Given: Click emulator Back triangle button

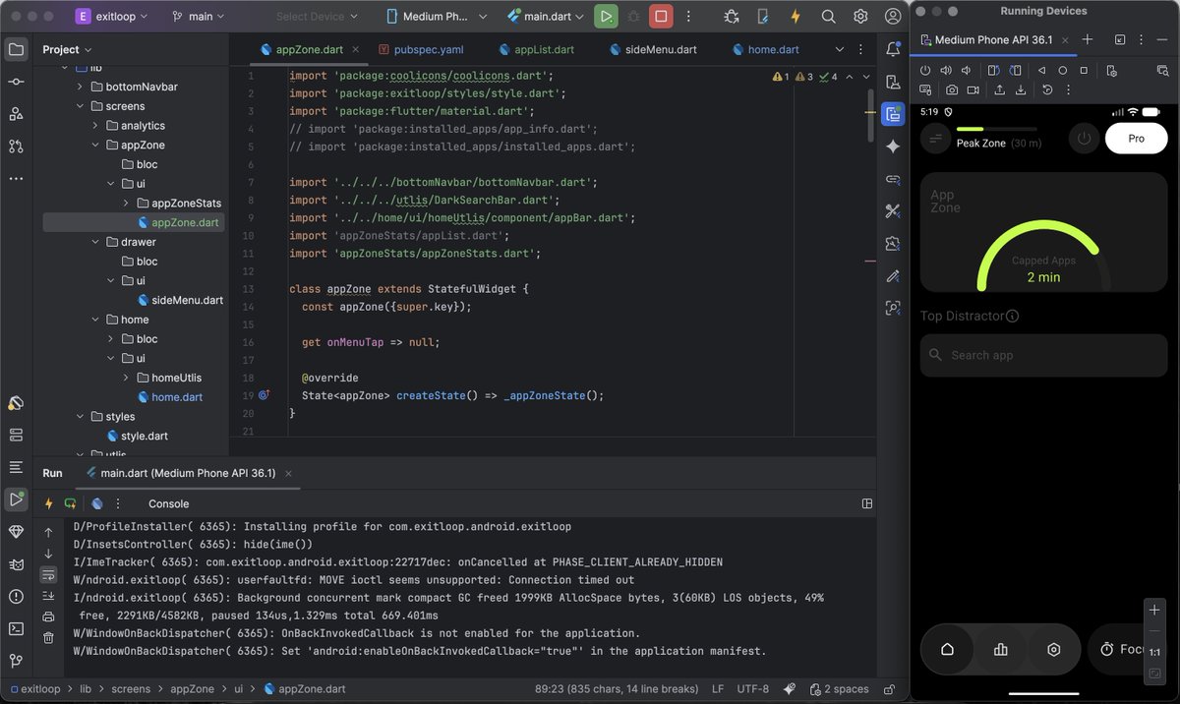Looking at the screenshot, I should point(1041,71).
